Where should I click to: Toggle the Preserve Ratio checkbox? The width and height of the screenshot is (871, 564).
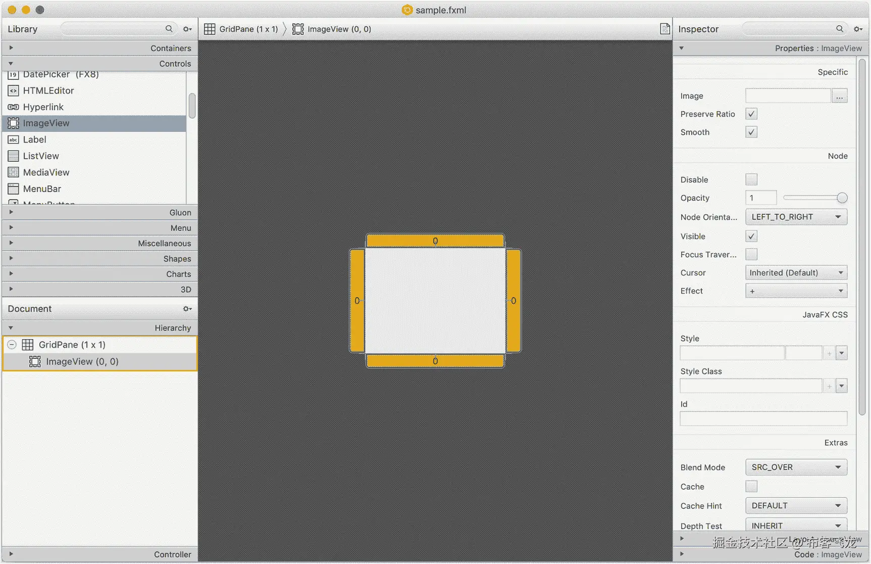pos(751,114)
